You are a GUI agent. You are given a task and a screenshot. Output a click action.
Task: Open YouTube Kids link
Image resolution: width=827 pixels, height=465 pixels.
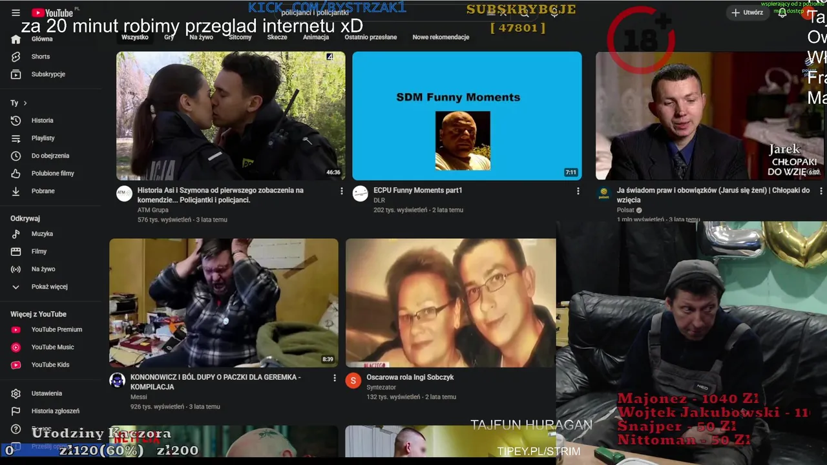(x=51, y=365)
